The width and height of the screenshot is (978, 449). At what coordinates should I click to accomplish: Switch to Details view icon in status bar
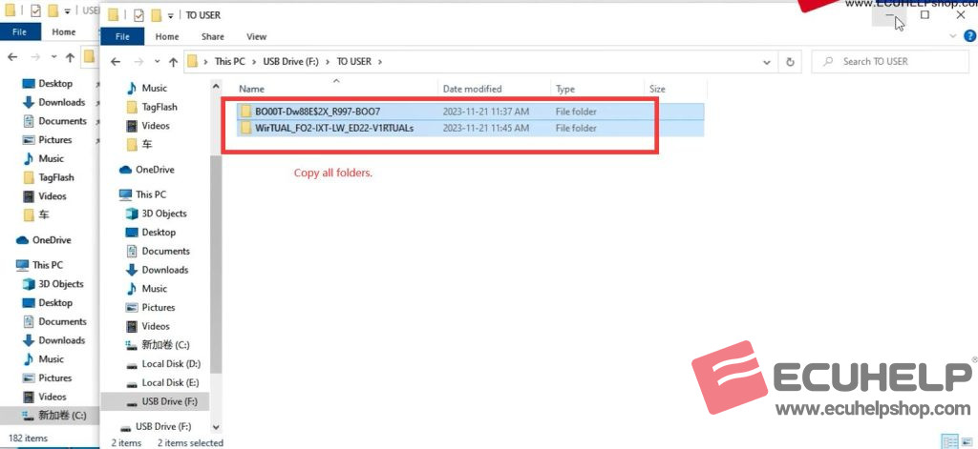[948, 441]
